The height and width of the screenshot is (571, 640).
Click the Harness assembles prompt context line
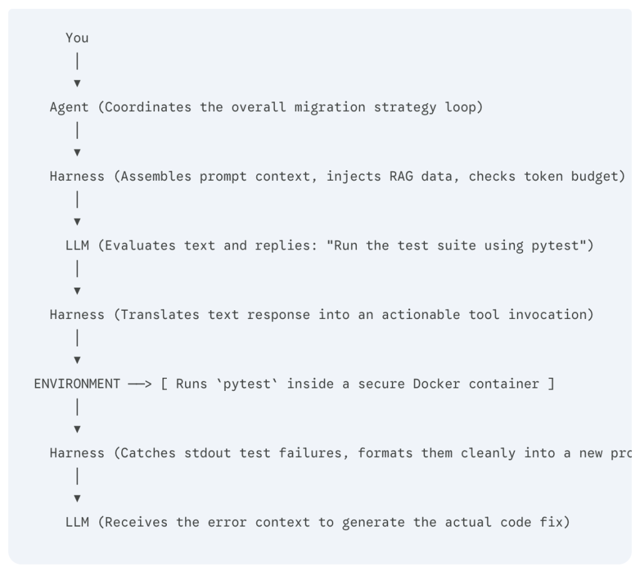(x=337, y=176)
